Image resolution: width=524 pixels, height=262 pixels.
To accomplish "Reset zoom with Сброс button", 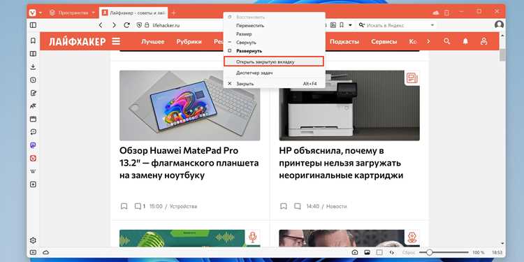I will 409,252.
